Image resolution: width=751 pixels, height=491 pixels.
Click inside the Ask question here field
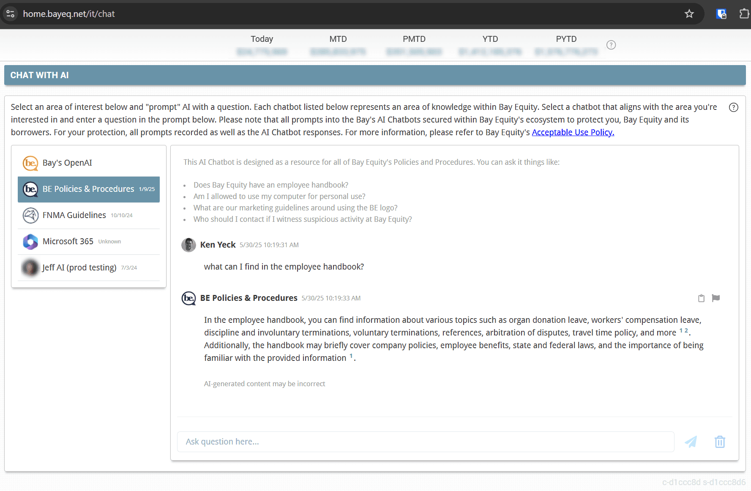tap(425, 442)
